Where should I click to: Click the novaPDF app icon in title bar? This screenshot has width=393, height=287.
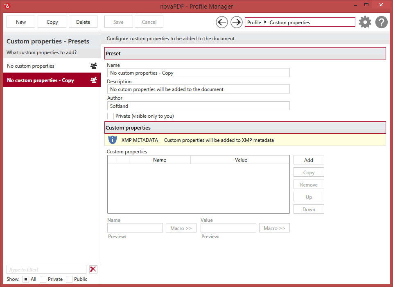(x=7, y=6)
